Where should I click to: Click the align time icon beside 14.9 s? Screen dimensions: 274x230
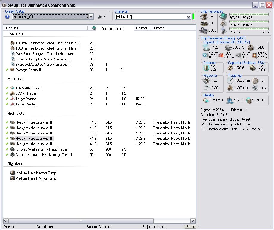pos(230,100)
